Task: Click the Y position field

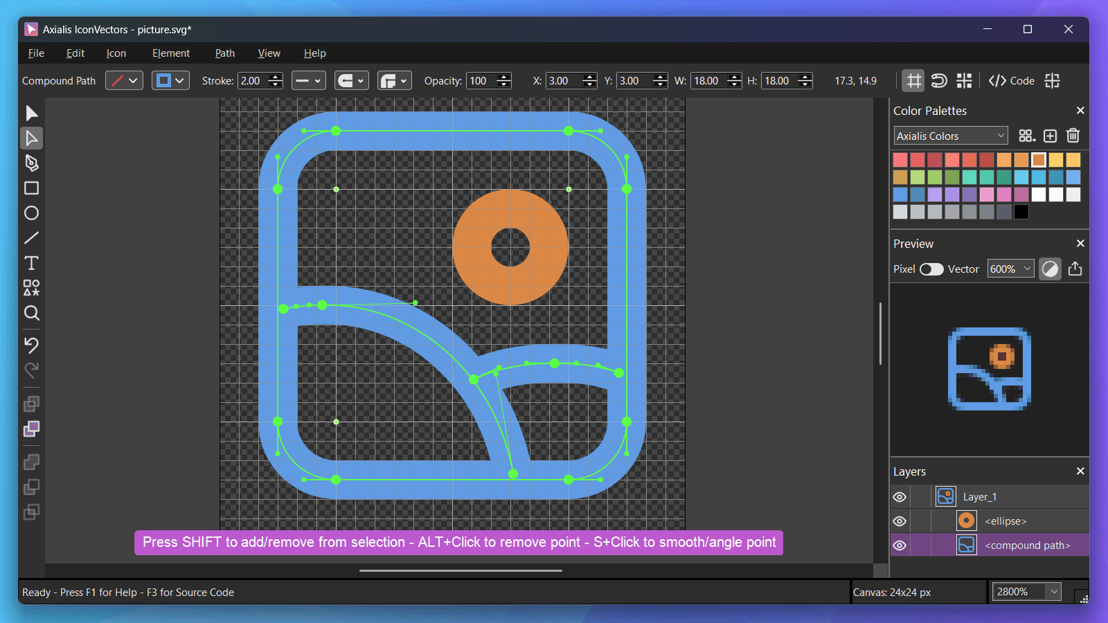Action: 635,80
